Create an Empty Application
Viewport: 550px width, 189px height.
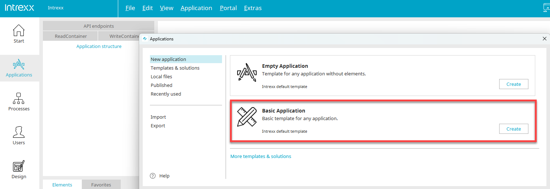pos(514,84)
